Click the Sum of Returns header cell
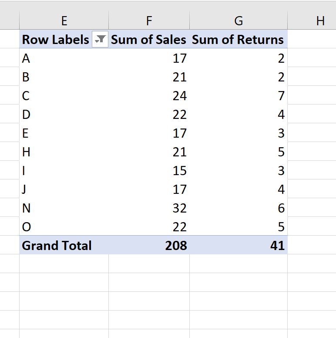Image resolution: width=336 pixels, height=338 pixels. click(239, 39)
